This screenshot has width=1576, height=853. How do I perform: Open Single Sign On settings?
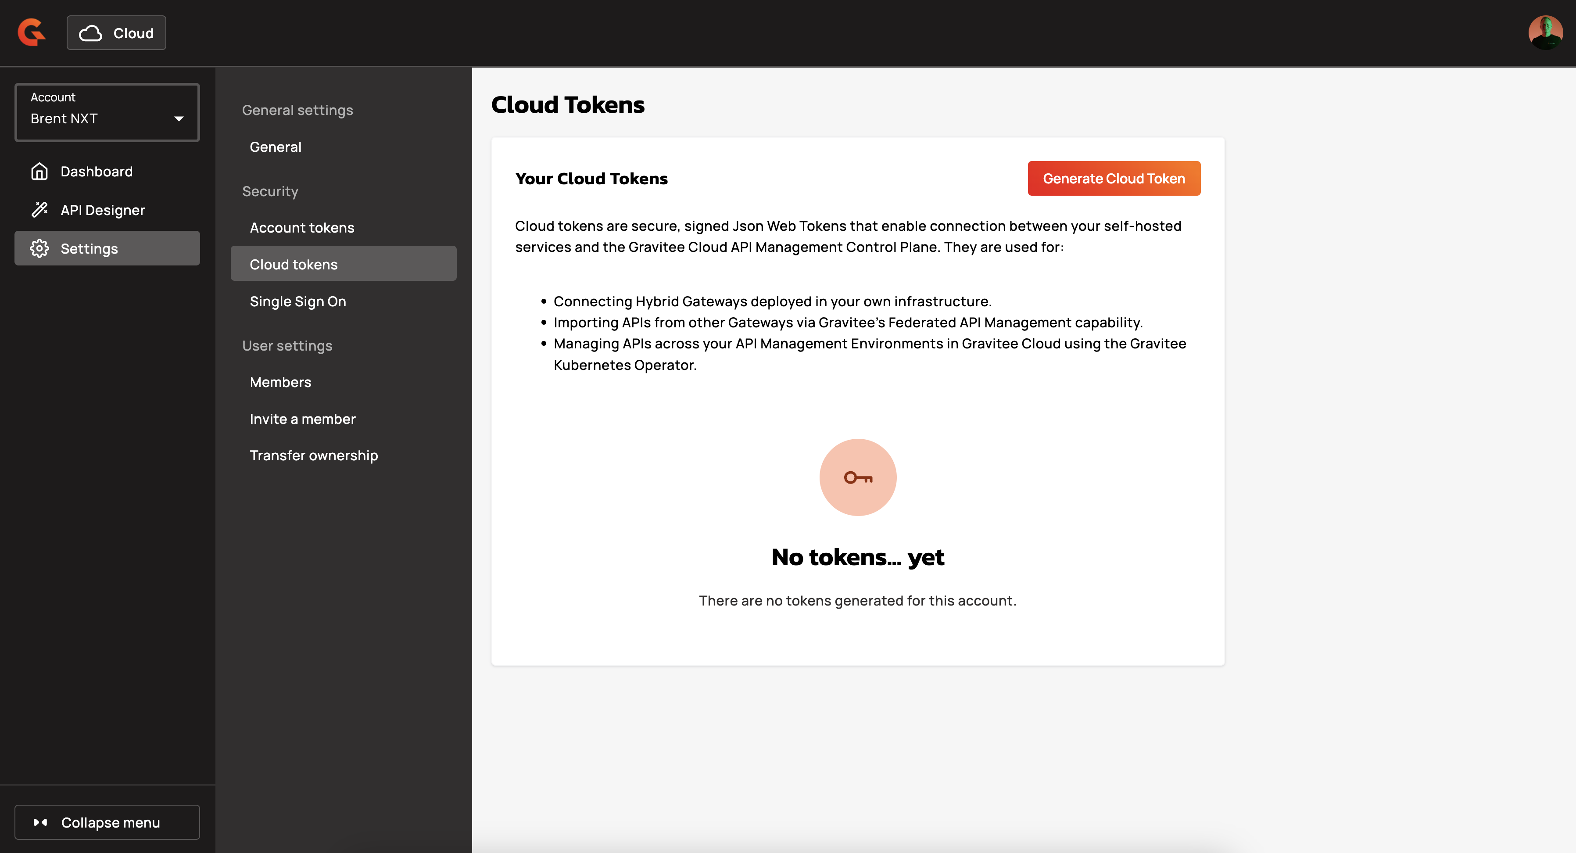(297, 302)
